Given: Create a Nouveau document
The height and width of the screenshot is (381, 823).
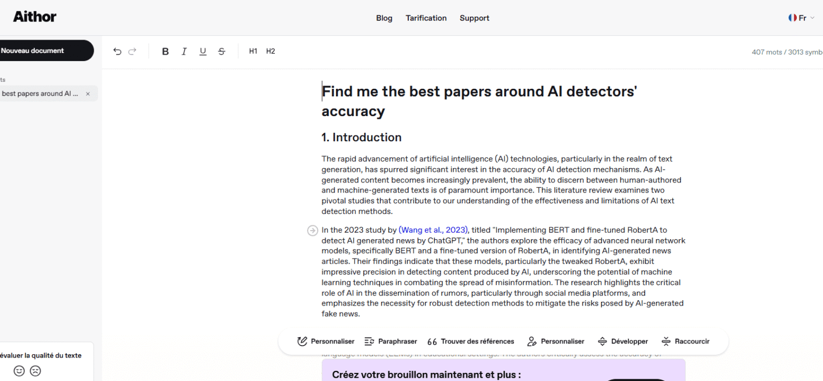Looking at the screenshot, I should 33,50.
